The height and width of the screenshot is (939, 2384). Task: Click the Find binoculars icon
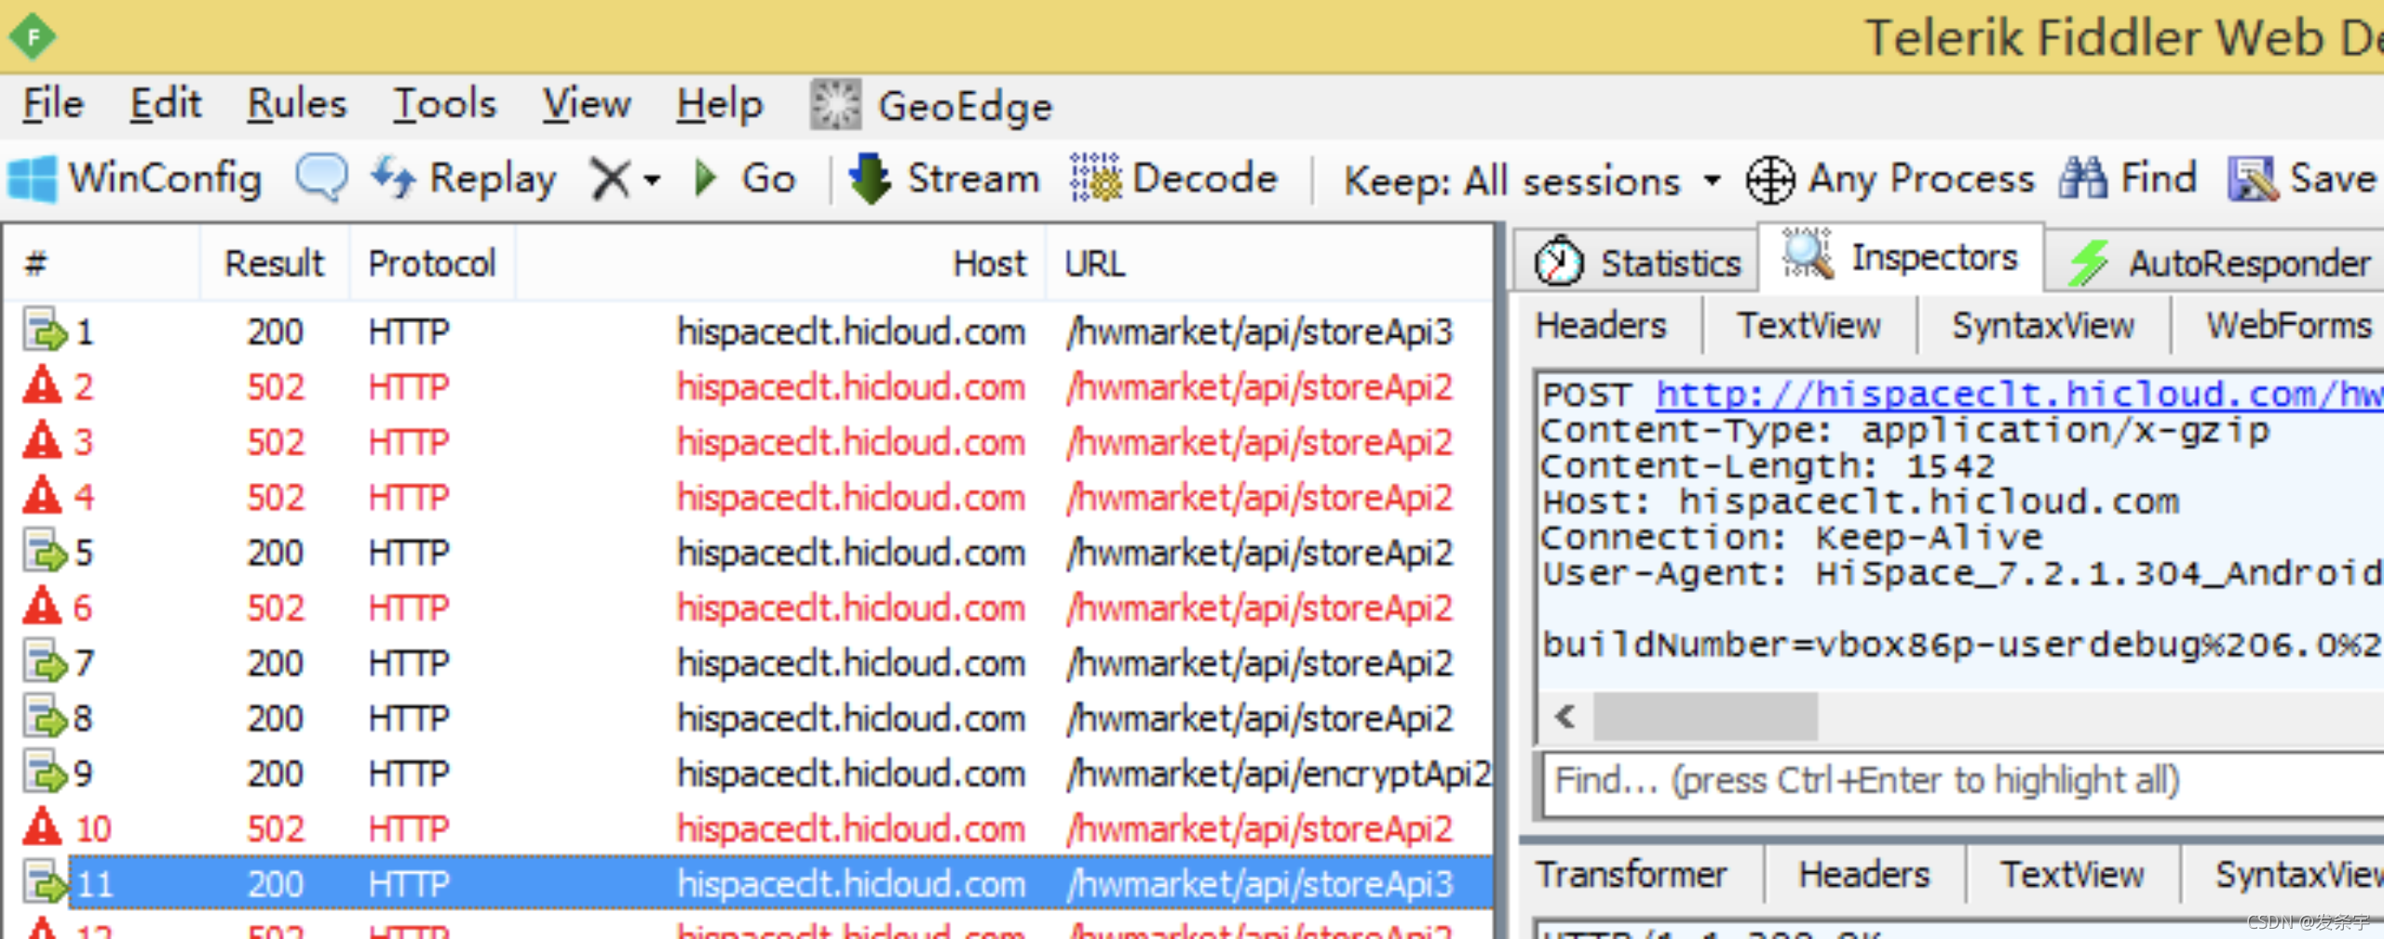2083,178
